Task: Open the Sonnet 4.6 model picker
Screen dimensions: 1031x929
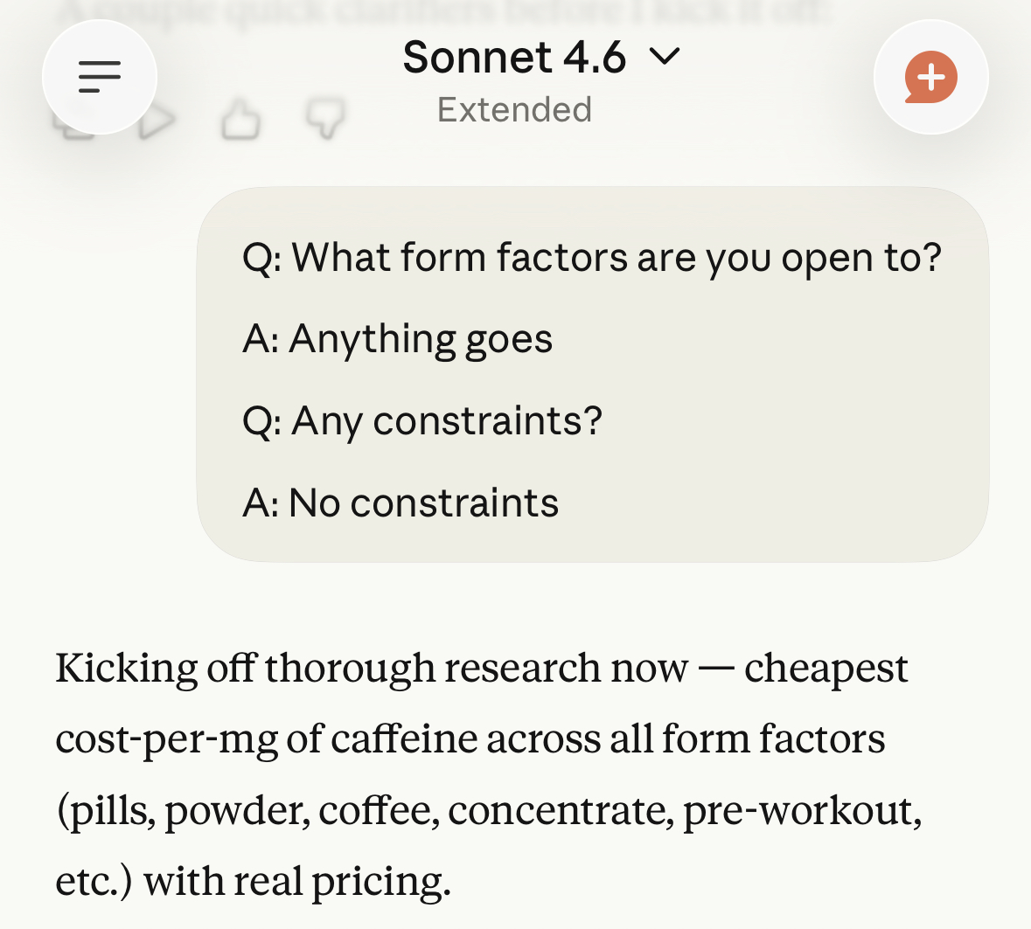Action: [514, 58]
